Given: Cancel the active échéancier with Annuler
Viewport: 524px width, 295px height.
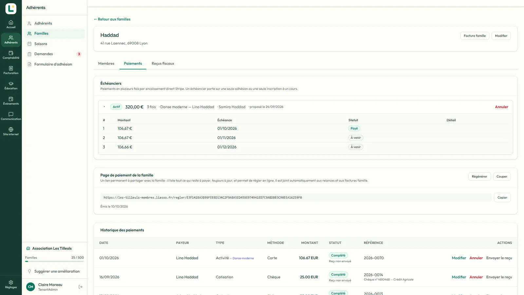Looking at the screenshot, I should pyautogui.click(x=501, y=107).
